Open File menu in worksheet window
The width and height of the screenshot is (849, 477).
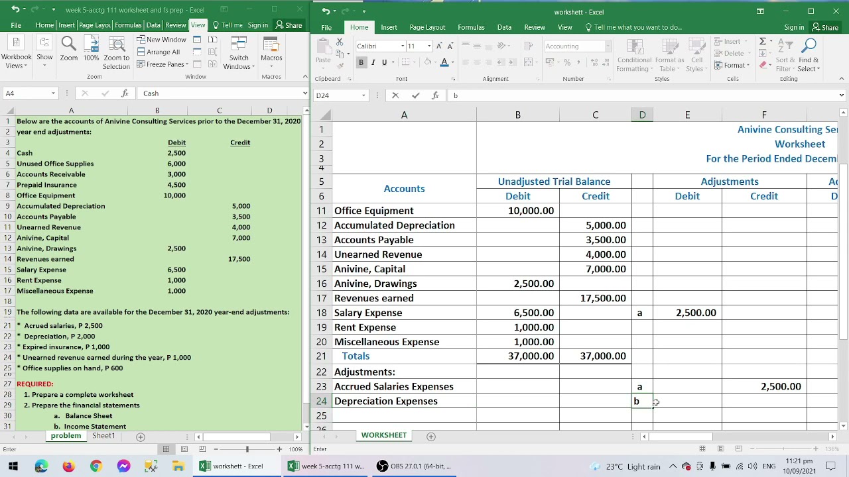pyautogui.click(x=326, y=27)
